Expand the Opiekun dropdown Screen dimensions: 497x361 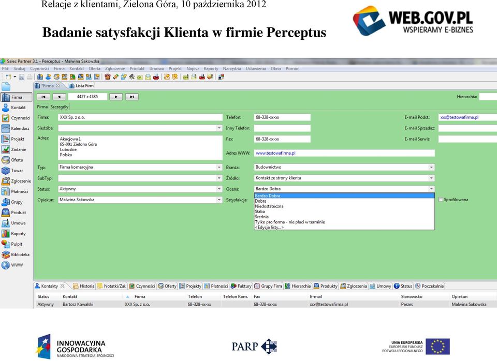(219, 200)
